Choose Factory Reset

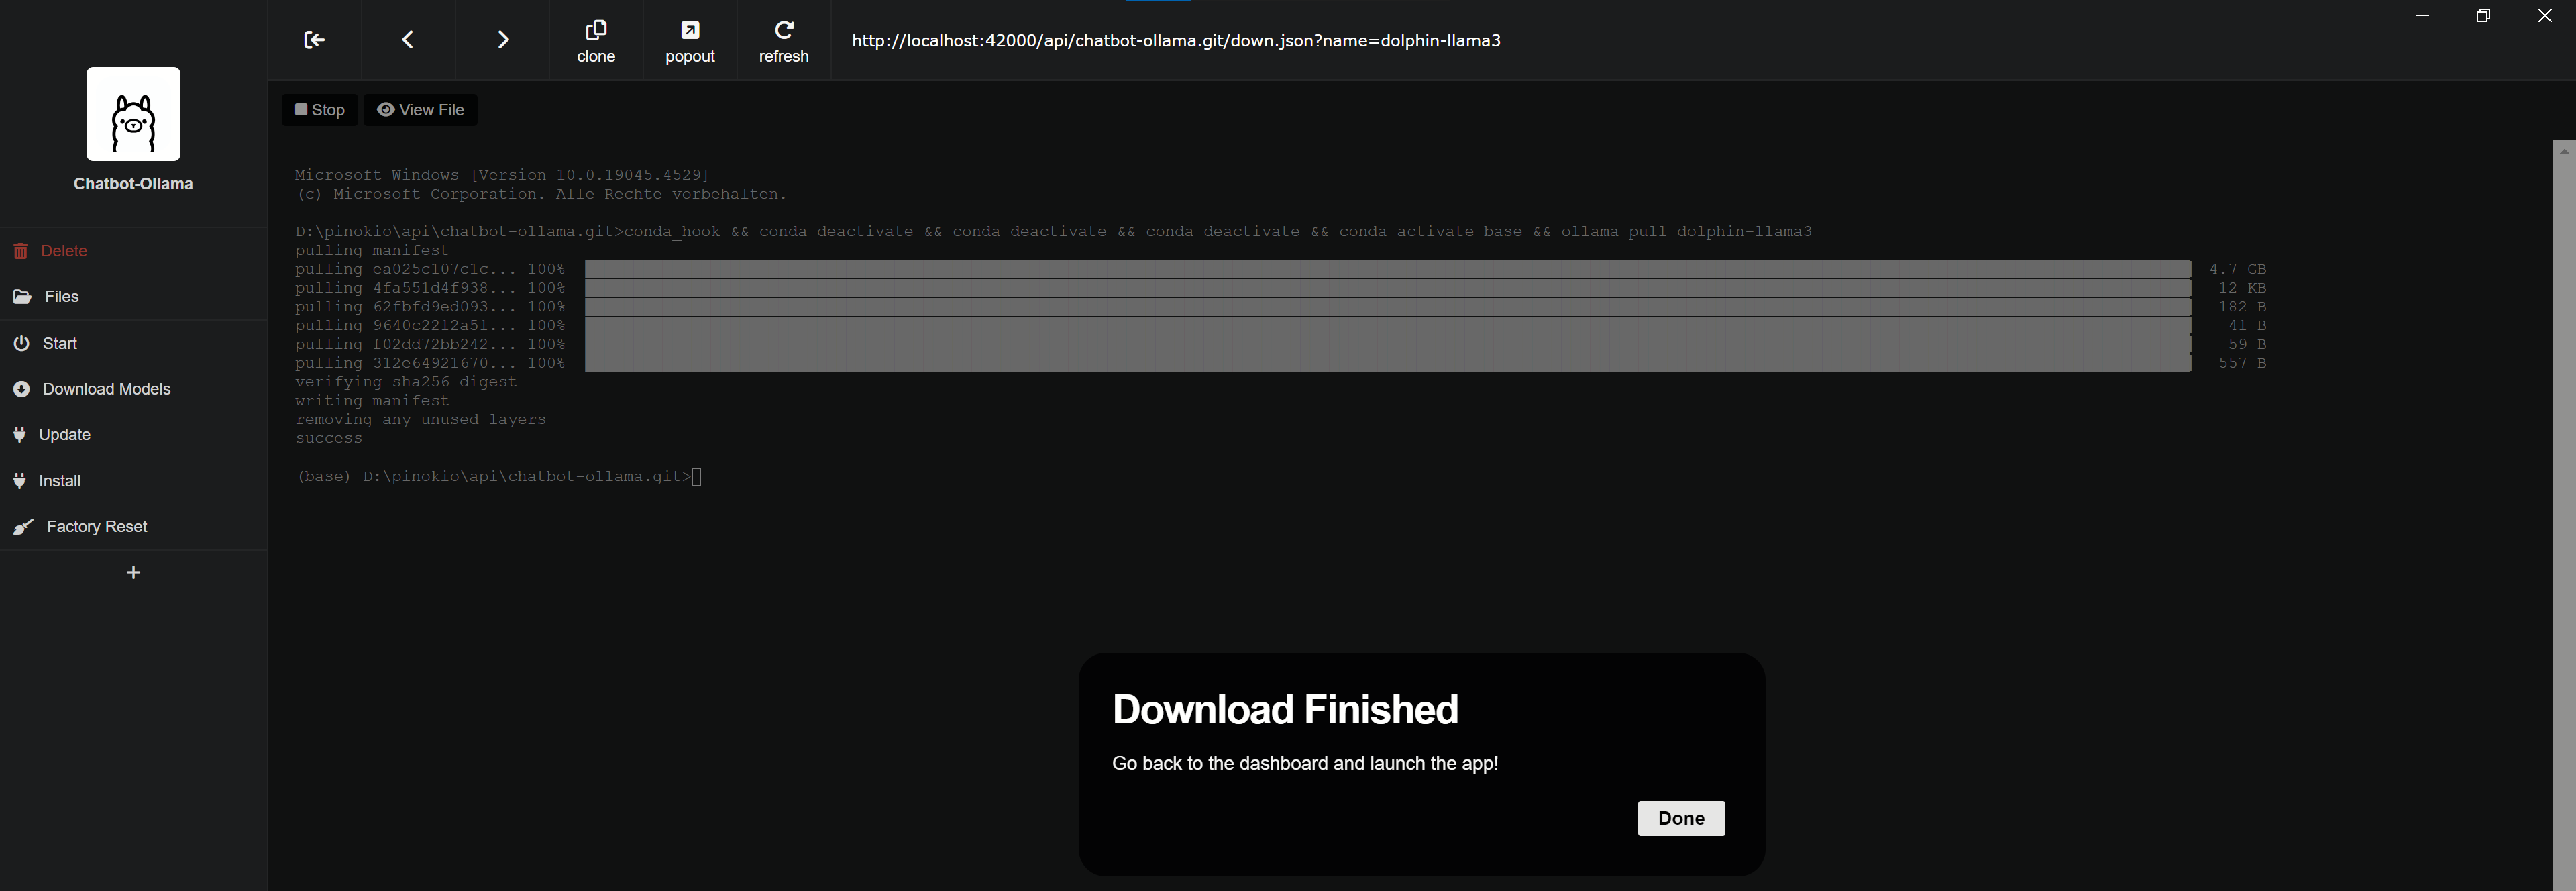133,527
